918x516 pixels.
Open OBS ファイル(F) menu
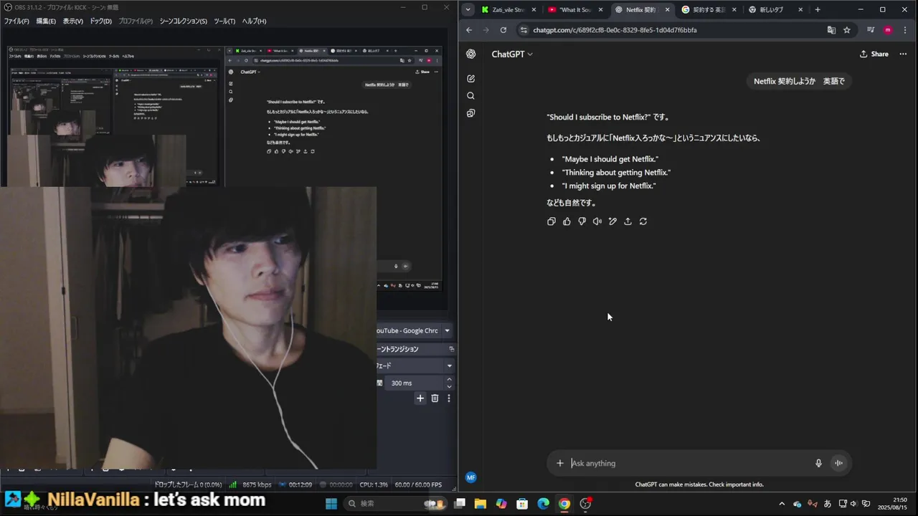point(16,21)
